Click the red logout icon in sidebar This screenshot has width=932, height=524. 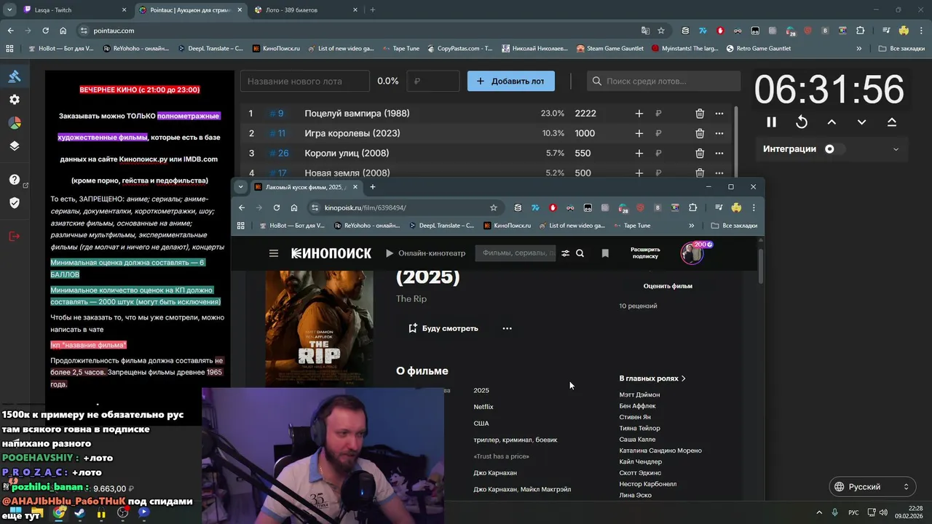(15, 236)
